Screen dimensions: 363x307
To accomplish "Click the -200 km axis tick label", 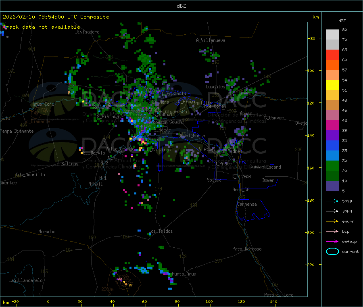I will point(310,232).
